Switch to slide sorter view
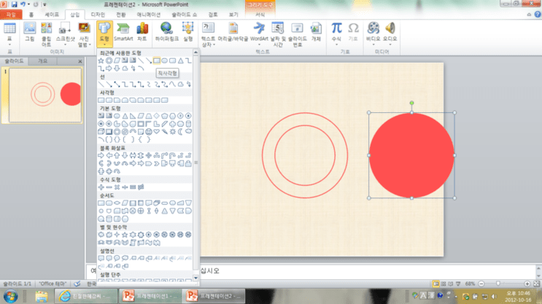 444,284
